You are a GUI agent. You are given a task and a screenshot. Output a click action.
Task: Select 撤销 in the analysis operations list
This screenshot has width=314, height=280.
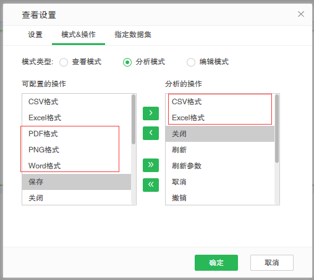pyautogui.click(x=220, y=198)
